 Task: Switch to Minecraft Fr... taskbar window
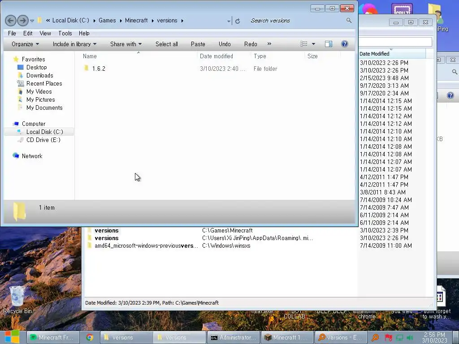[53, 338]
